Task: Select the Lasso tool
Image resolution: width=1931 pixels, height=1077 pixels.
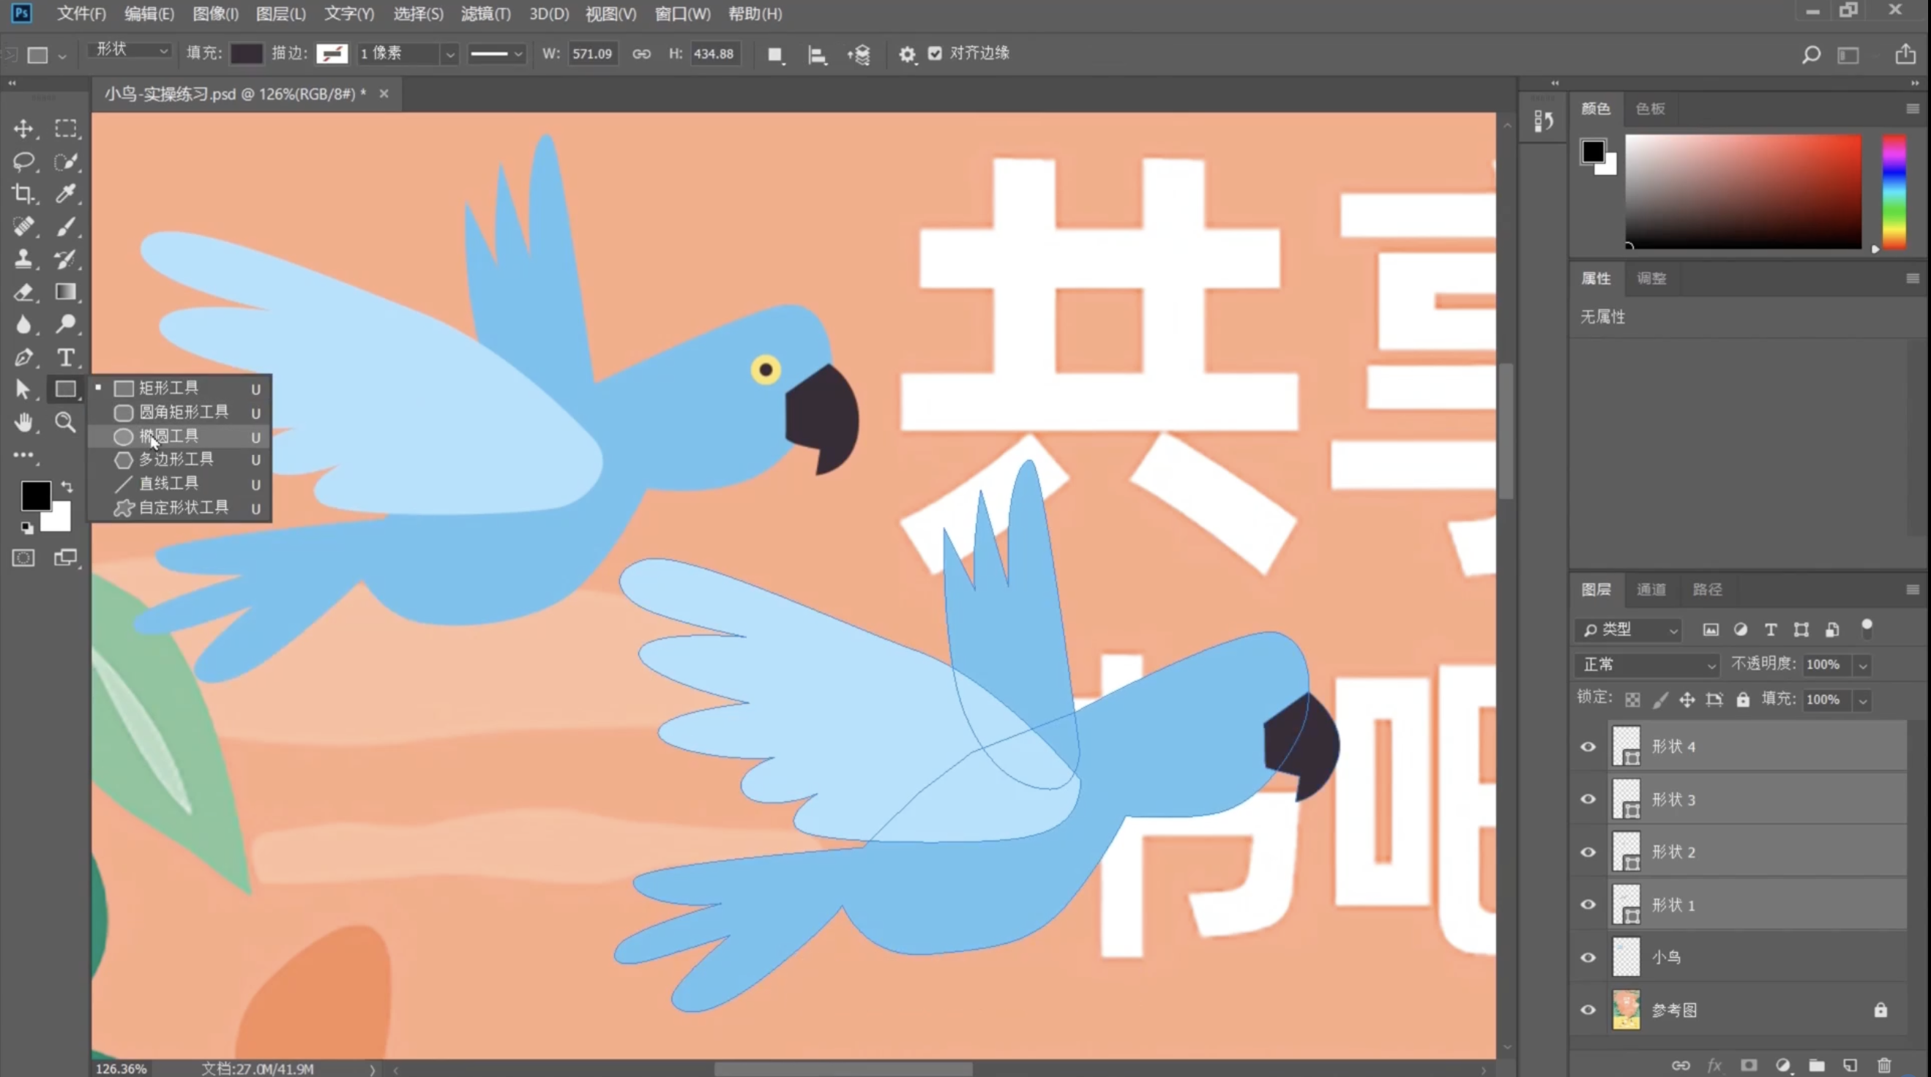Action: [x=23, y=162]
